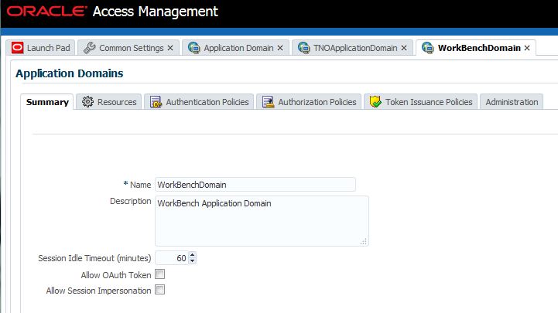Select the WorkBenchDomain tab
The height and width of the screenshot is (313, 558).
(476, 48)
